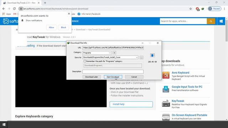Image resolution: width=228 pixels, height=128 pixels.
Task: Click the browser forward arrow
Action: pyautogui.click(x=9, y=9)
